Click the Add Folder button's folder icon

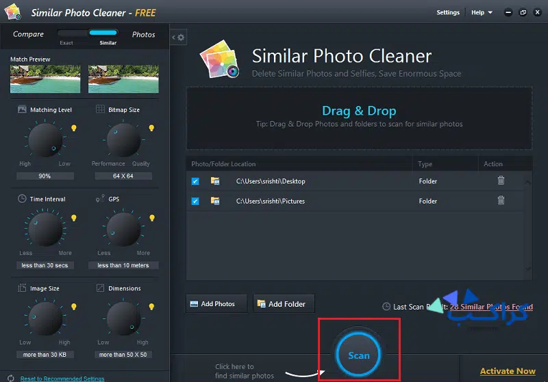(x=261, y=303)
